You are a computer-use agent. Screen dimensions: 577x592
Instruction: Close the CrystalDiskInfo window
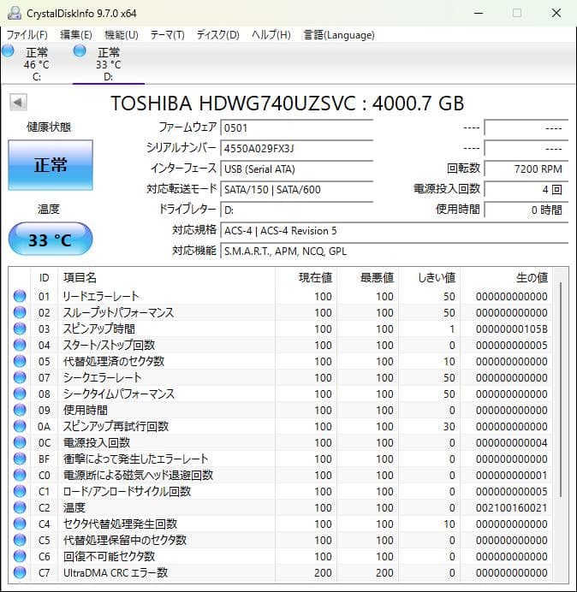[x=556, y=13]
